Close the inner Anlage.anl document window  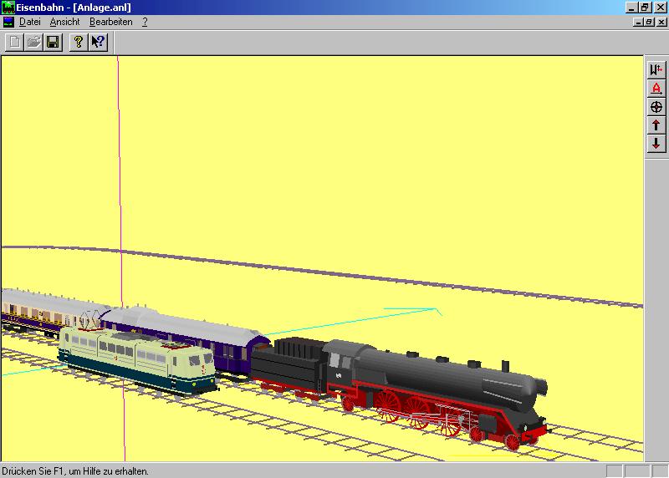(x=661, y=23)
